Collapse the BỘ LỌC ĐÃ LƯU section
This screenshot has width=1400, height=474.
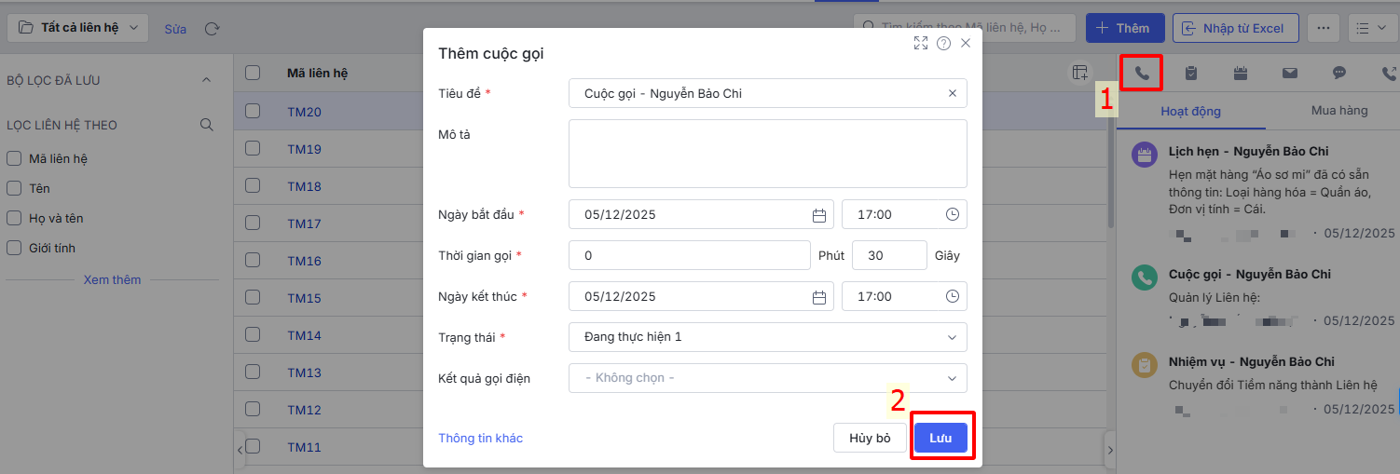207,81
